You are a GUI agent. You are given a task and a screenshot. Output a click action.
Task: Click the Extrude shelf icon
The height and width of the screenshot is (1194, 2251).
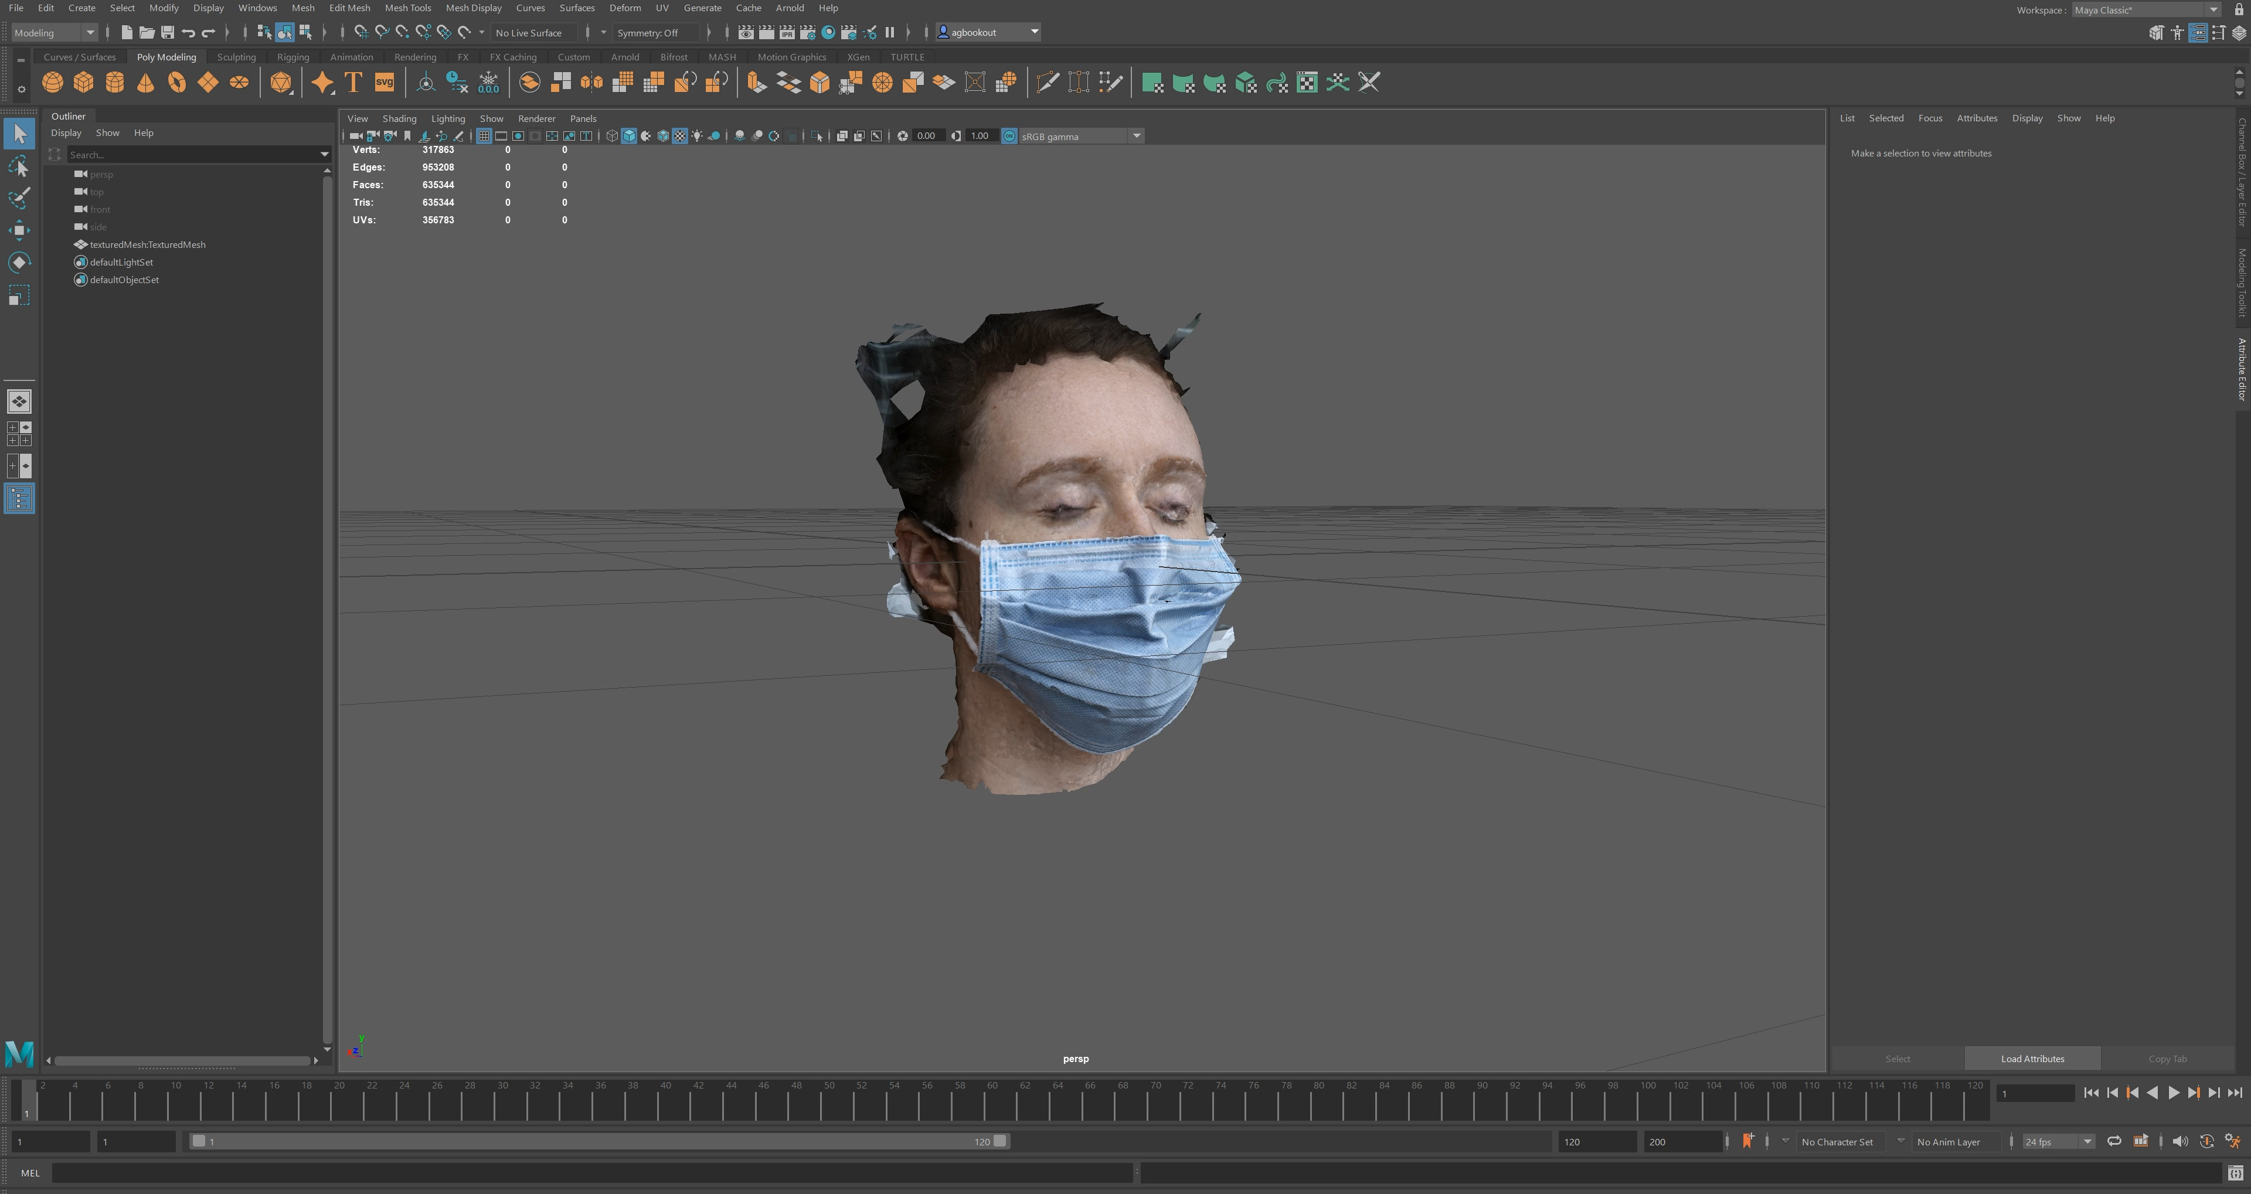[757, 82]
